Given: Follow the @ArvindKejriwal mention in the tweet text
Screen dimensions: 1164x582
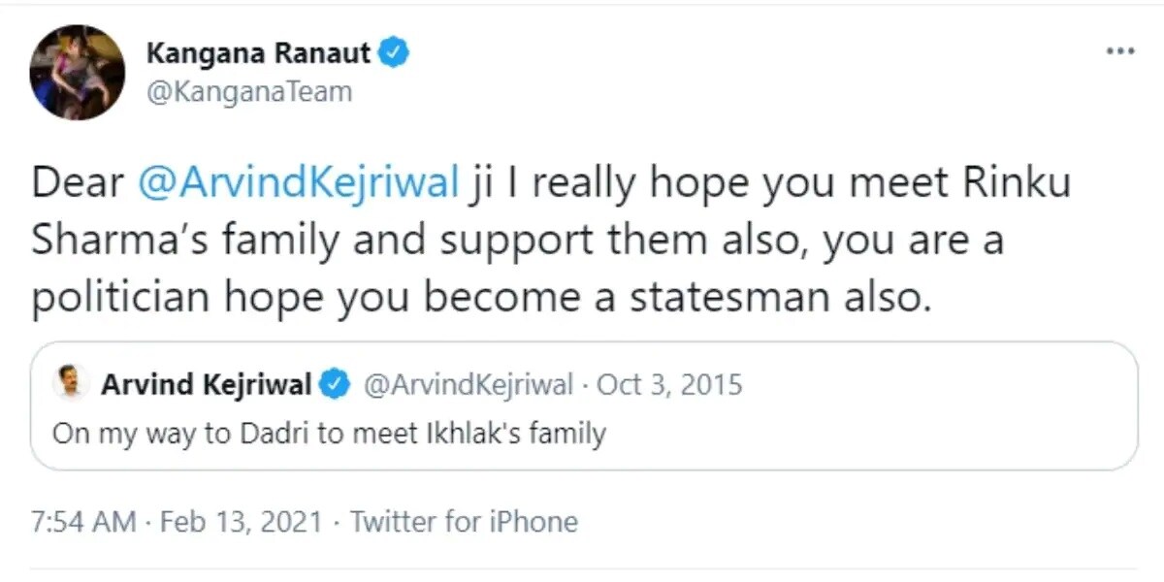Looking at the screenshot, I should coord(299,184).
